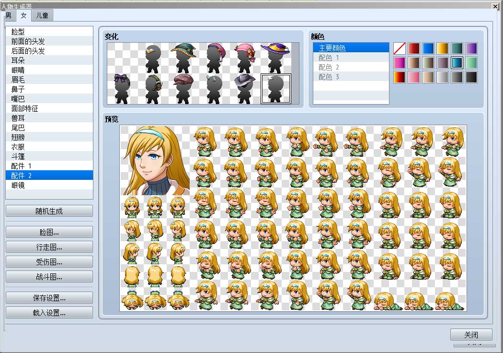
Task: Pick the purple wide-brim hat variation
Action: click(276, 58)
